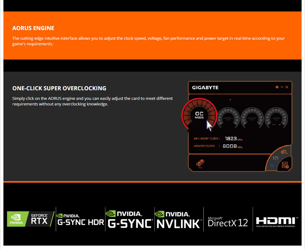This screenshot has height=249, width=305.
Task: Select the Silent mode dial
Action: tap(252, 118)
